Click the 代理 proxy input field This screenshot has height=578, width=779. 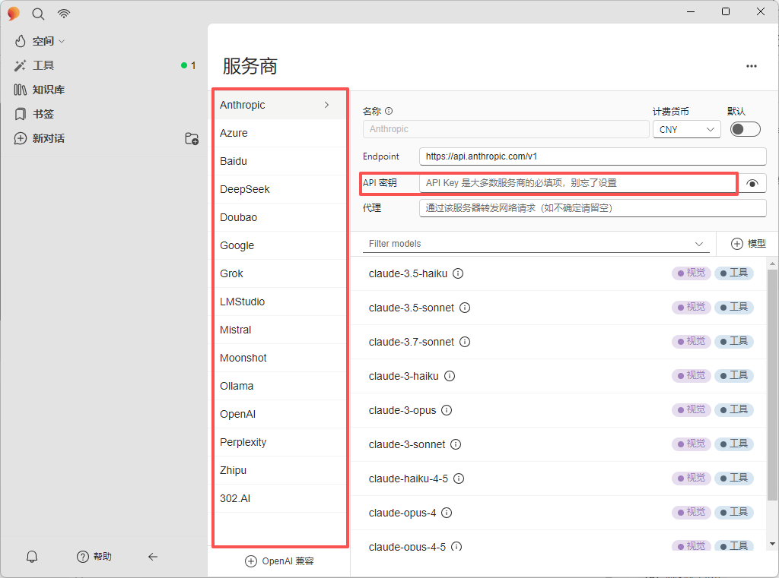pos(593,208)
